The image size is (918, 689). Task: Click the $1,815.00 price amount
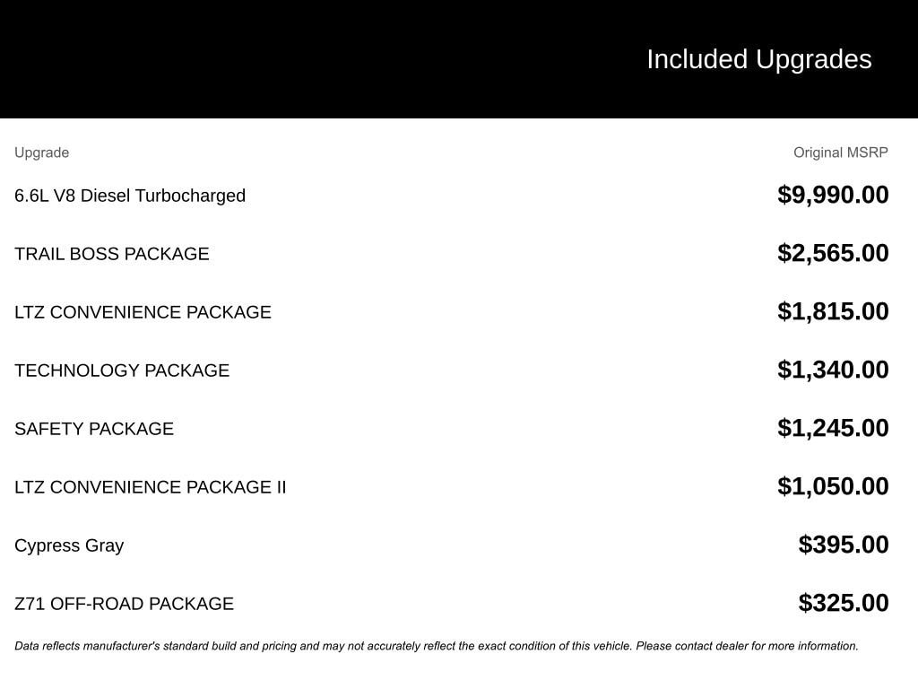click(833, 311)
